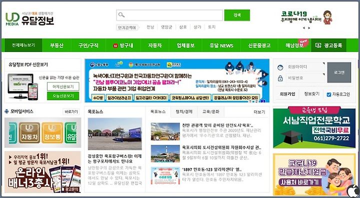360x198 pixels.
Task: Click the Apple logo in bottom corner
Action: 352,190
